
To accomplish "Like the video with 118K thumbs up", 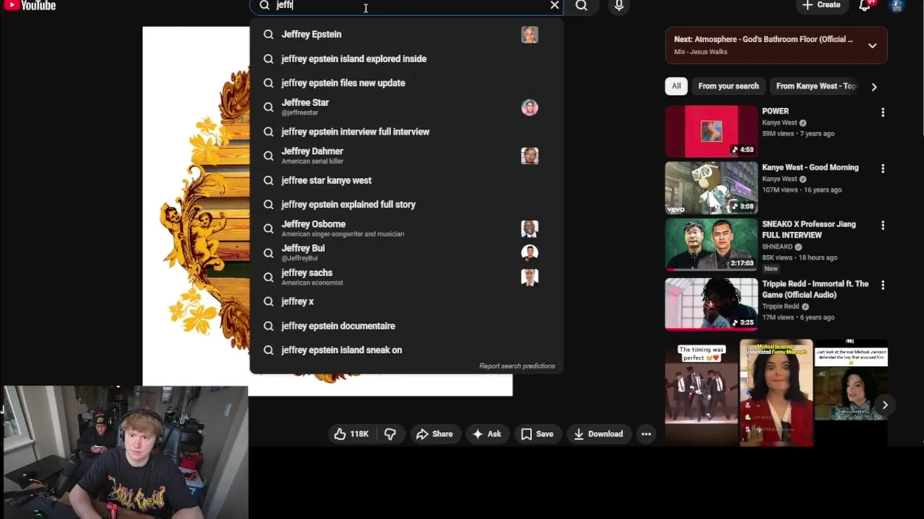I will pos(352,434).
